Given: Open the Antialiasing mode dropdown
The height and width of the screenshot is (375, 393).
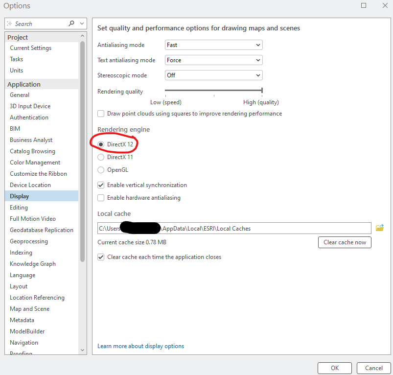Looking at the screenshot, I should coord(213,45).
